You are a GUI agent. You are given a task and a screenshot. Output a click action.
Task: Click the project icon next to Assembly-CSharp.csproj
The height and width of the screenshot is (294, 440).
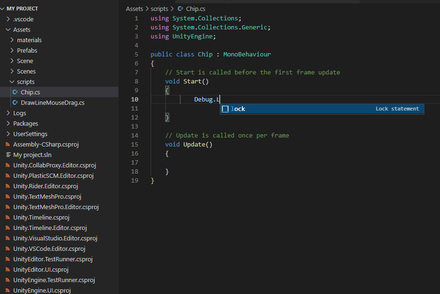pos(8,144)
